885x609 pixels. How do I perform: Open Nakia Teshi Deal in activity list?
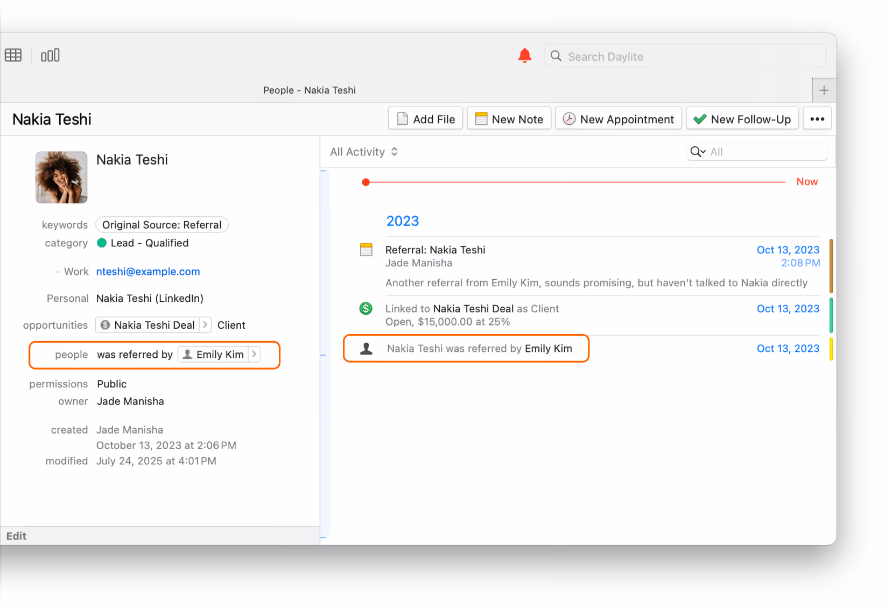tap(473, 309)
